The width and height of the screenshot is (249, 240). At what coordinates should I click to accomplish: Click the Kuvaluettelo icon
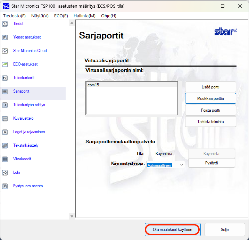pyautogui.click(x=5, y=119)
